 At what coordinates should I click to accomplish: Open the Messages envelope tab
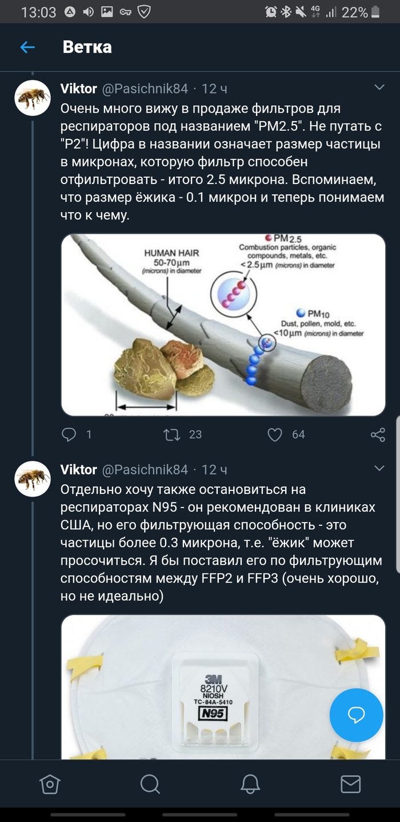[350, 783]
